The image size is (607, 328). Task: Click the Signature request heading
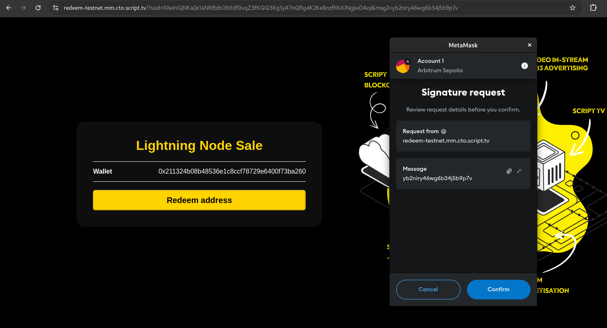[x=463, y=92]
